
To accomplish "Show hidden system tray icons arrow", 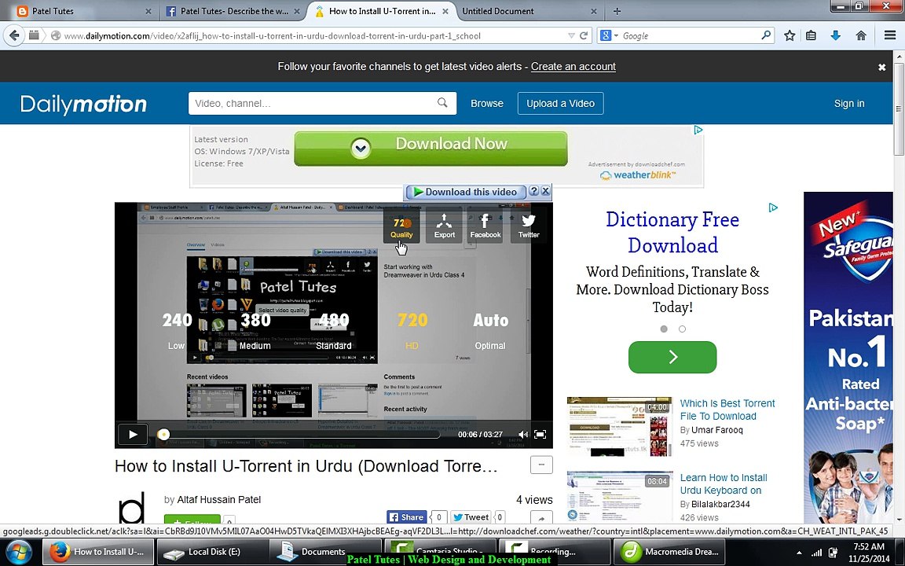I will click(800, 553).
